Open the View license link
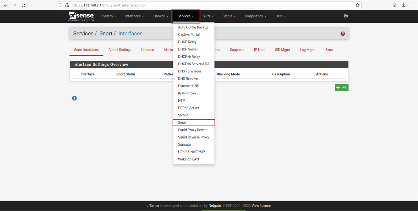This screenshot has width=418, height=211. 261,206
